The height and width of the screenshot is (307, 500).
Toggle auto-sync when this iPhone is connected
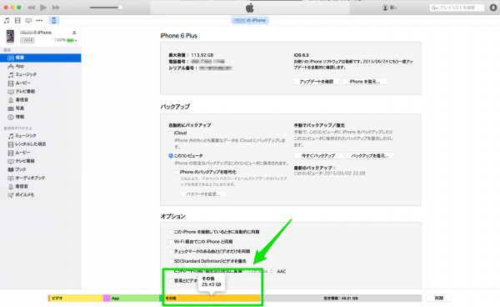pos(171,232)
